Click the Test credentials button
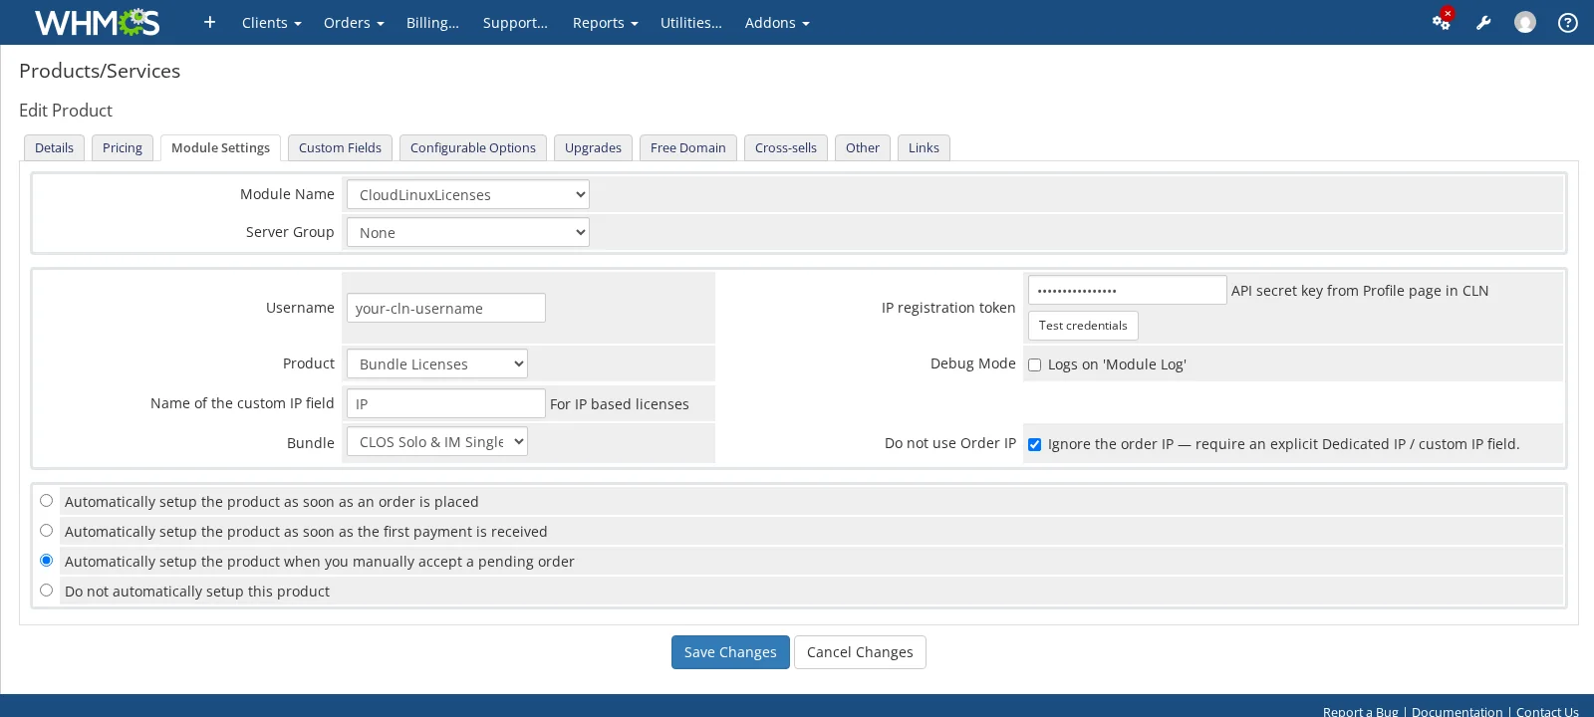Image resolution: width=1594 pixels, height=717 pixels. (x=1083, y=326)
